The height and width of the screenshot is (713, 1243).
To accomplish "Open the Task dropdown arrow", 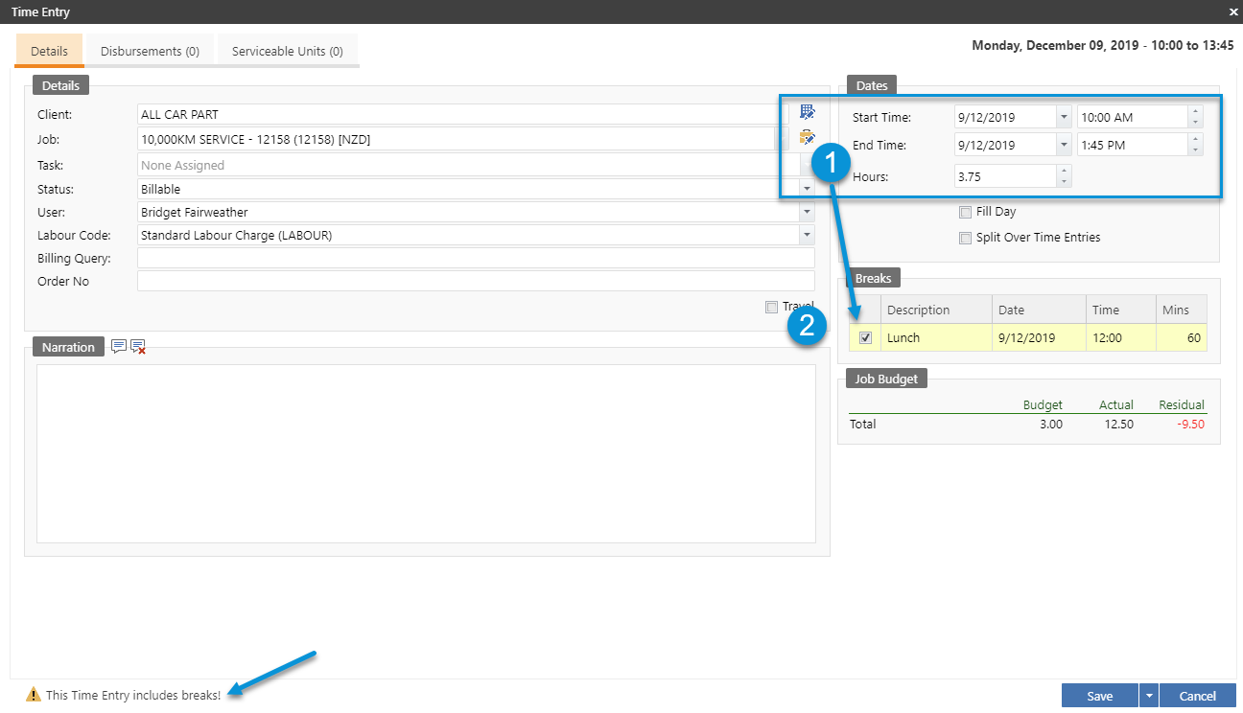I will tap(807, 165).
